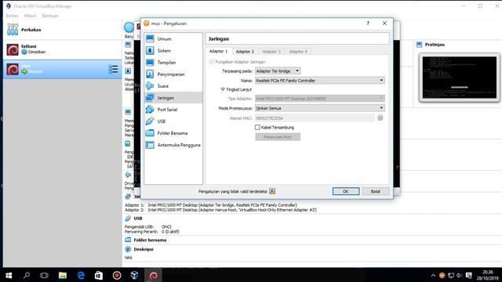Open the USB settings category

coord(173,121)
